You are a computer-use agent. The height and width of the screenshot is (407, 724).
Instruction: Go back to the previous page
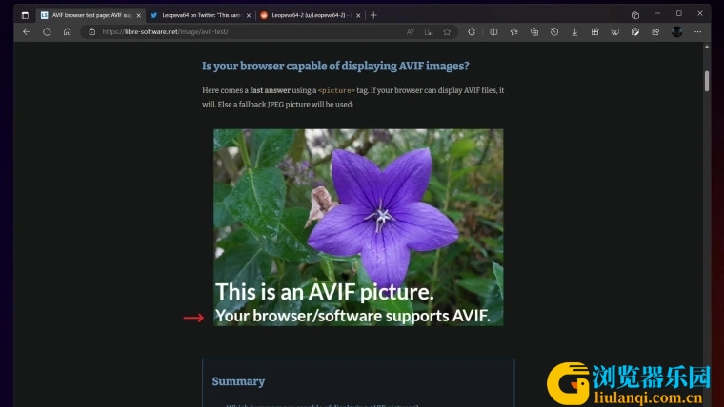click(27, 31)
